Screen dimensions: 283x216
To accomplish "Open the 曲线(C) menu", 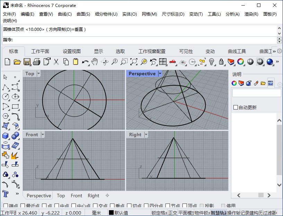I will [65, 14].
